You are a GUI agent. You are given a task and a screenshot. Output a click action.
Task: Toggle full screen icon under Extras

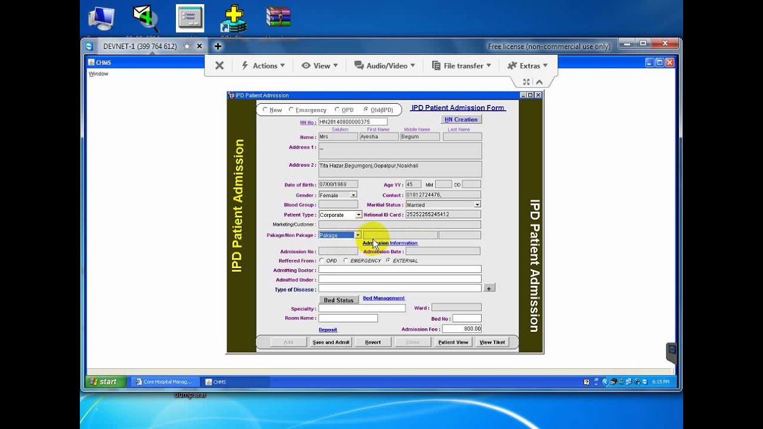(526, 82)
